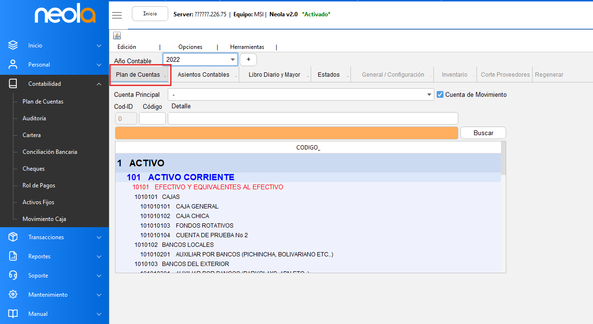This screenshot has width=593, height=324.
Task: Click the Inicio button in header
Action: 150,14
